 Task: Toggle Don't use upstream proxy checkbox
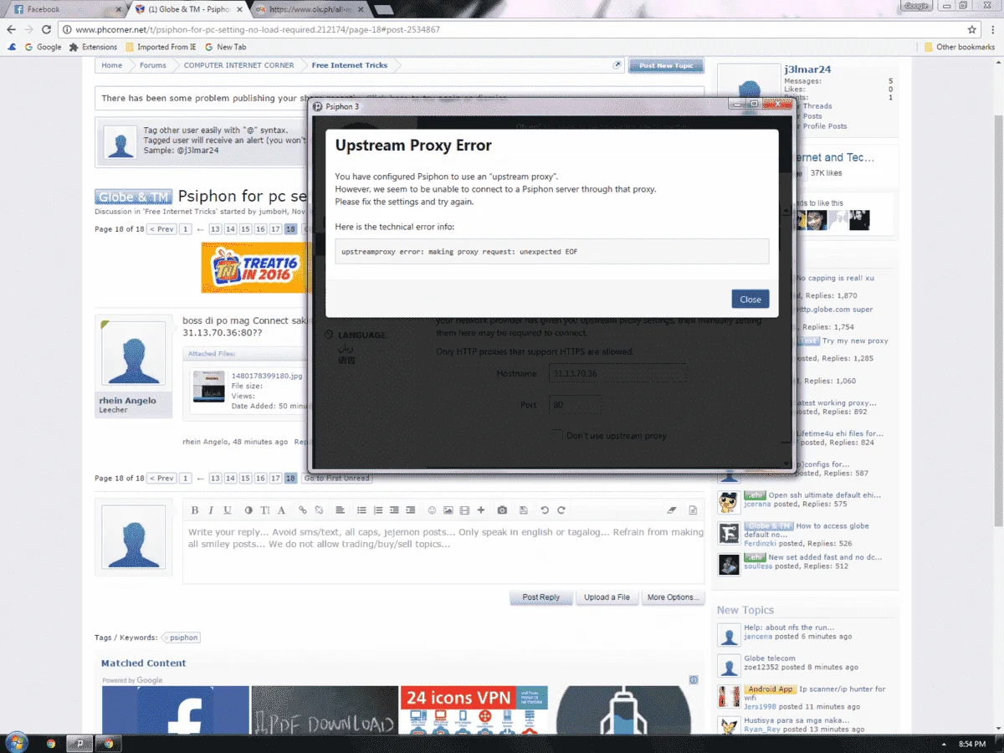[557, 435]
